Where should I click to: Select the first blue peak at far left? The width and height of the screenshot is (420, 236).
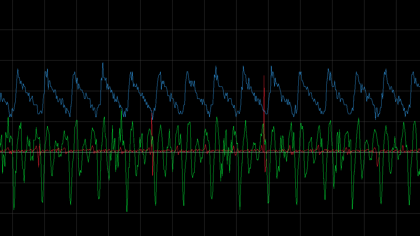pos(18,69)
